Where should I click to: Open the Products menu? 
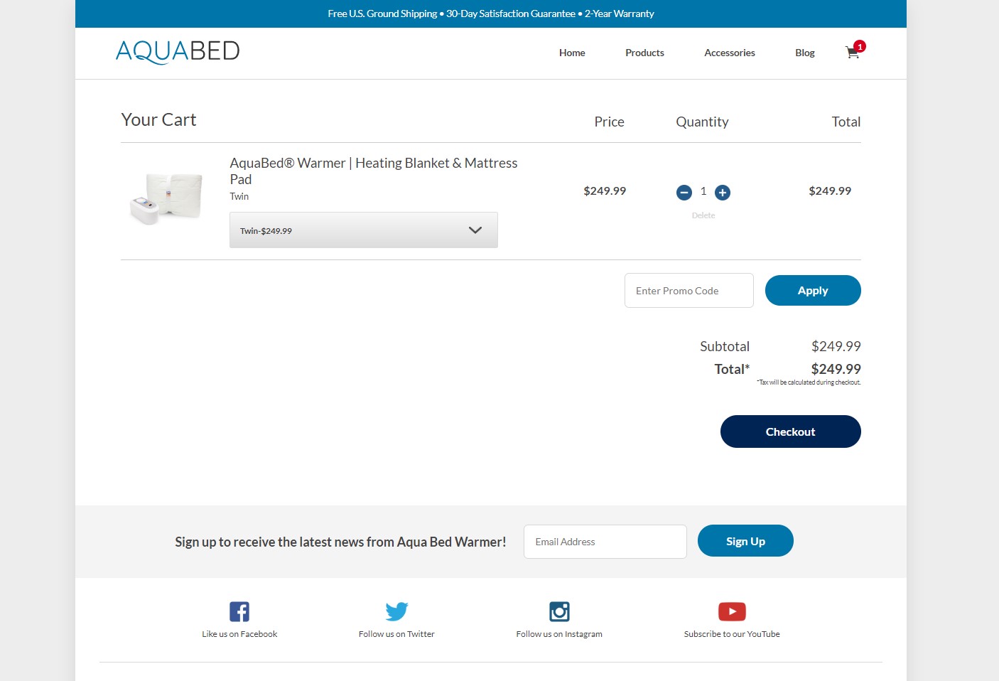pos(644,53)
